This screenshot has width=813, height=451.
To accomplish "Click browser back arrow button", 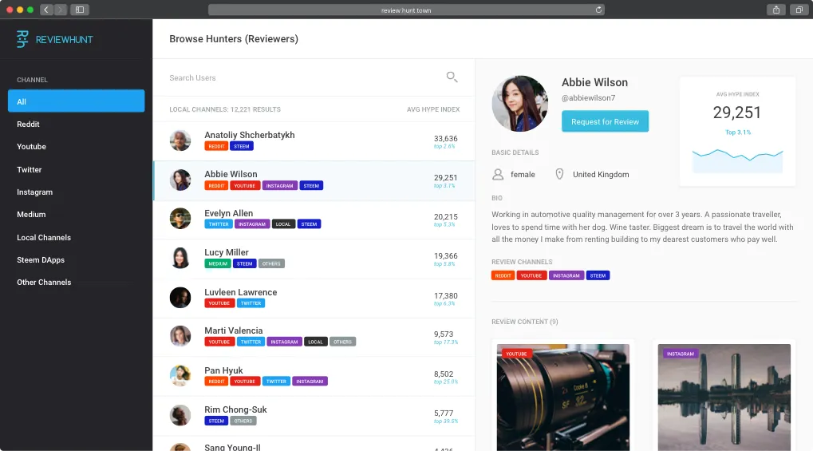I will click(46, 10).
